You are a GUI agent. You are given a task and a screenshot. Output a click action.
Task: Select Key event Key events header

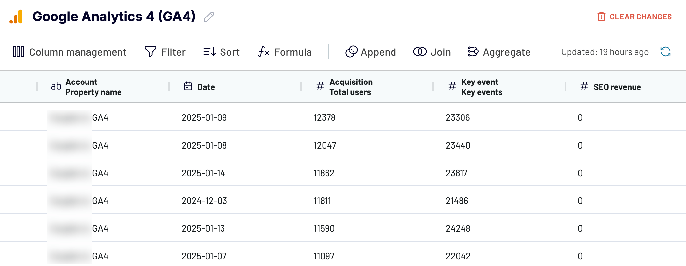tap(482, 87)
